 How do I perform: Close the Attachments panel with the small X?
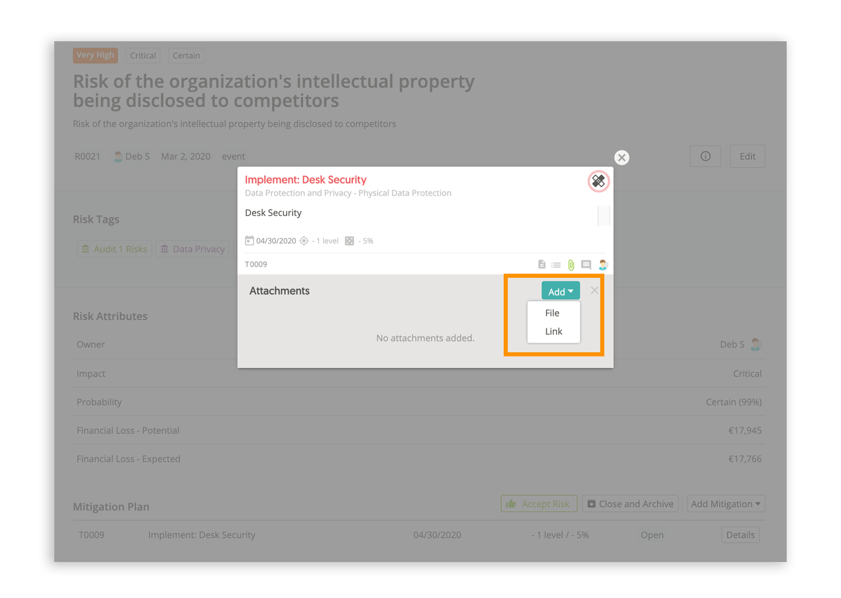[594, 290]
